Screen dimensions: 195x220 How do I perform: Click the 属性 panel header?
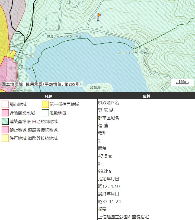(x=146, y=96)
